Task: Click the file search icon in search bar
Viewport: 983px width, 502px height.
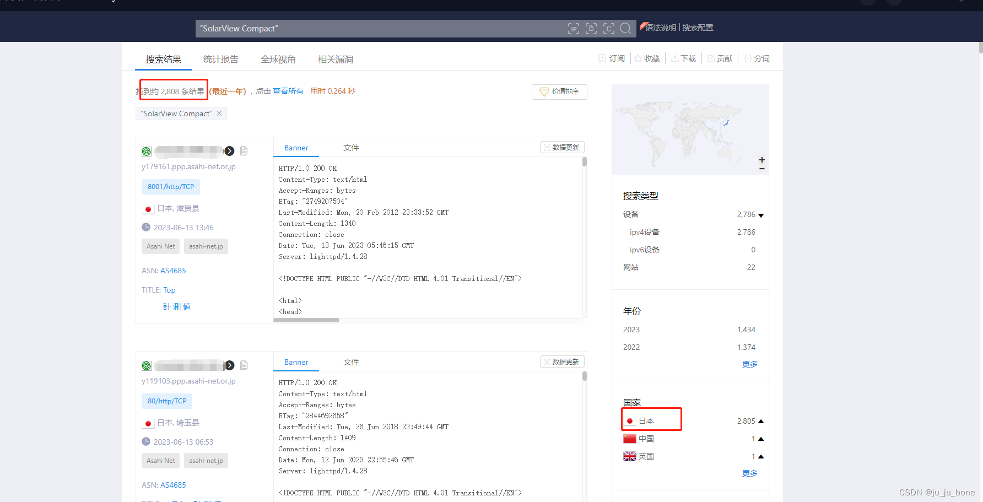Action: 591,29
